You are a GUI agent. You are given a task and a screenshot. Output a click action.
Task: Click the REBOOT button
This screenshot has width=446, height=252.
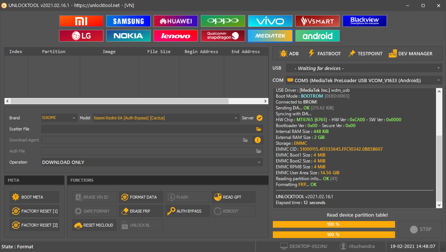[x=234, y=211]
